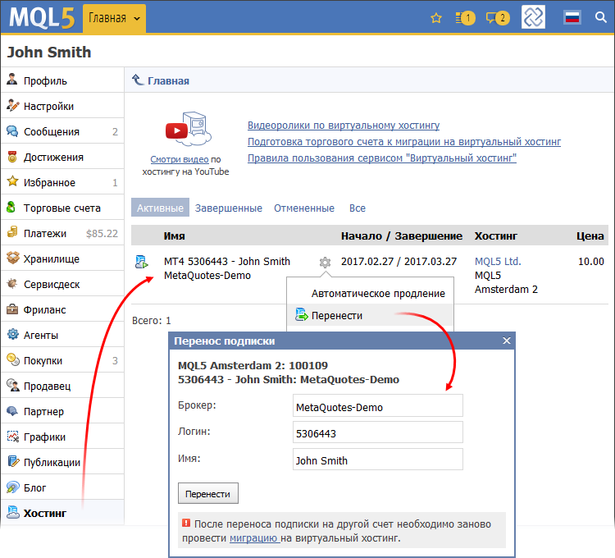
Task: Open Торговые счета in the sidebar
Action: [62, 208]
